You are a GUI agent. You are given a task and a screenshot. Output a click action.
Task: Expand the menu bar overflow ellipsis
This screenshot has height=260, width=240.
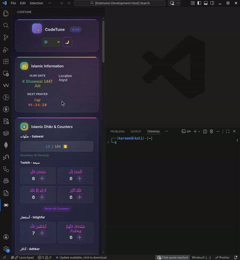point(50,3)
